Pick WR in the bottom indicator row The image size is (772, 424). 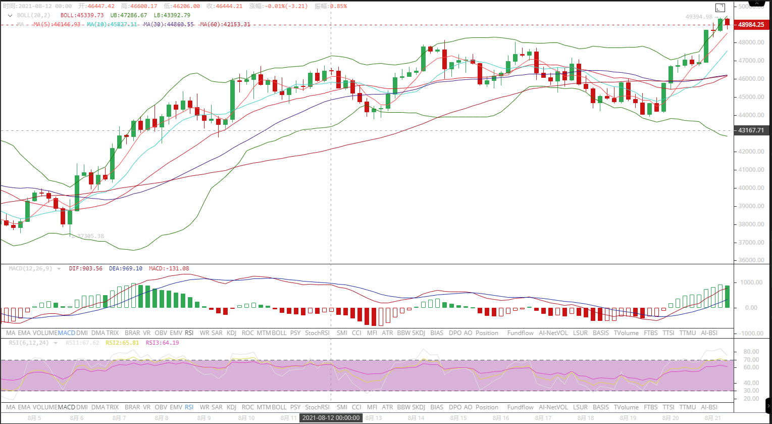[204, 407]
